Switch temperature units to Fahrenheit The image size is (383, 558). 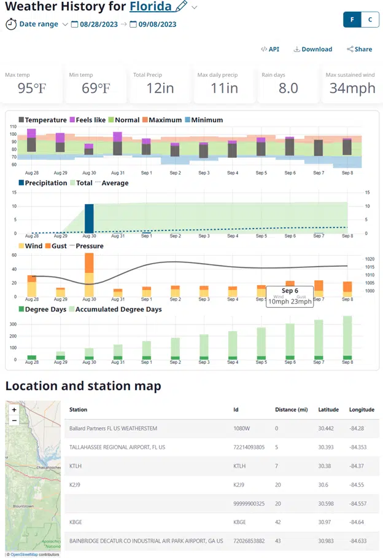(x=352, y=20)
